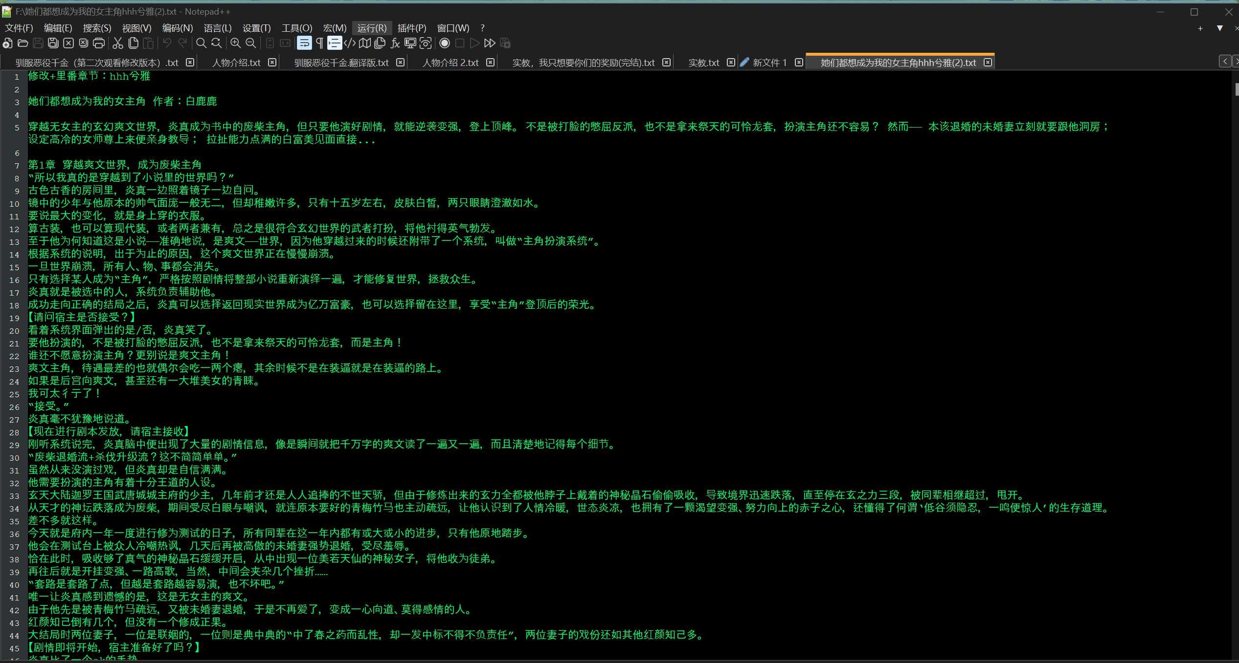Start macro recording with record icon
This screenshot has width=1239, height=663.
coord(445,43)
